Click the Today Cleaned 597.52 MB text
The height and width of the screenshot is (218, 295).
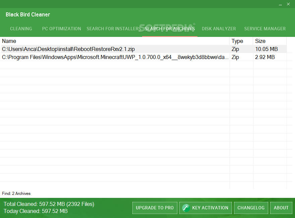click(x=36, y=211)
